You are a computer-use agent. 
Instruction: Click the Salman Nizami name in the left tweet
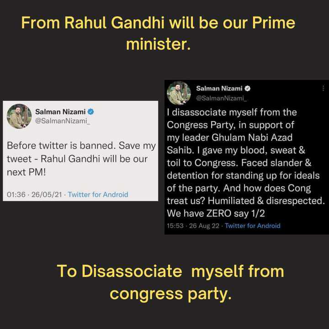tap(60, 111)
